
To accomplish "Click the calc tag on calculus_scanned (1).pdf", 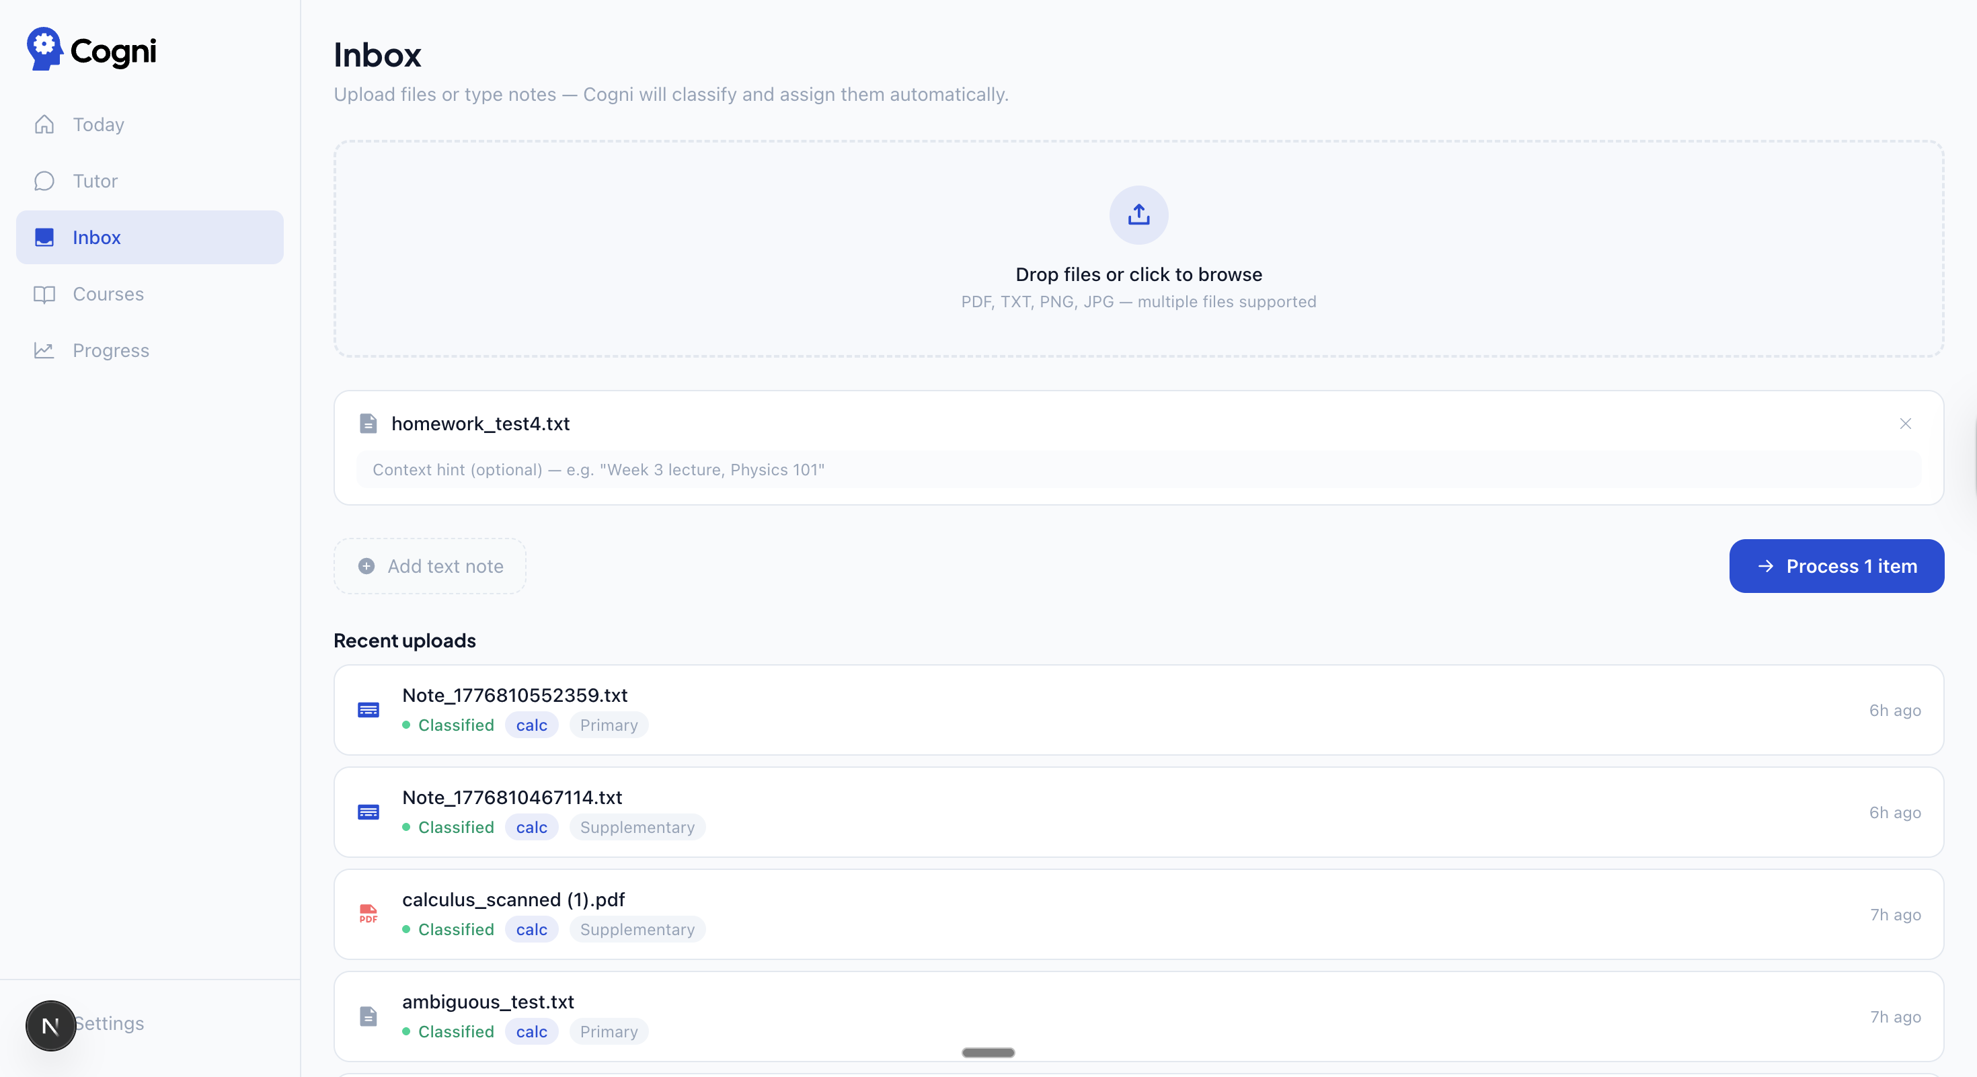I will (532, 929).
